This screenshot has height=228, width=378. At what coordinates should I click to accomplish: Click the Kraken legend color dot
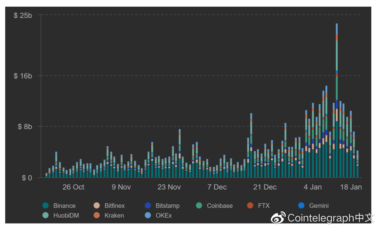click(x=96, y=215)
